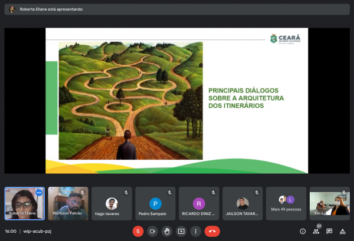Click tiago tavares participant tile

(112, 204)
